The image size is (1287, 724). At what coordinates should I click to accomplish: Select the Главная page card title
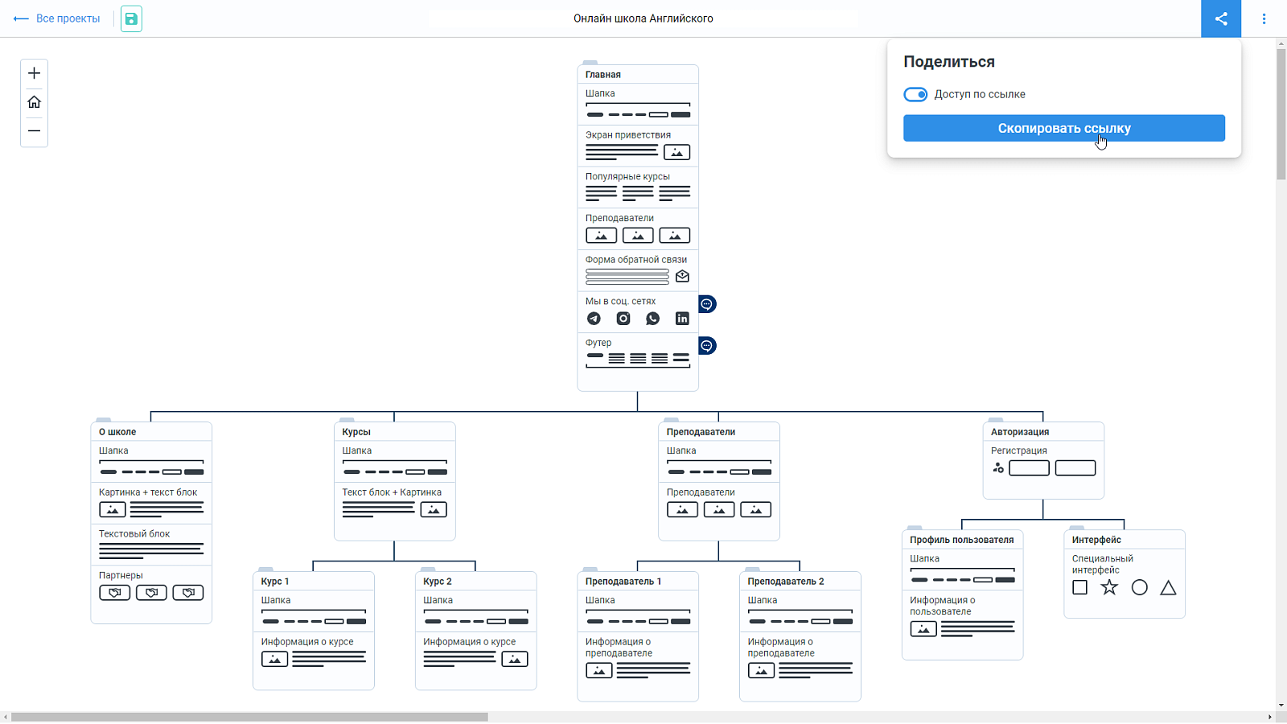(603, 75)
